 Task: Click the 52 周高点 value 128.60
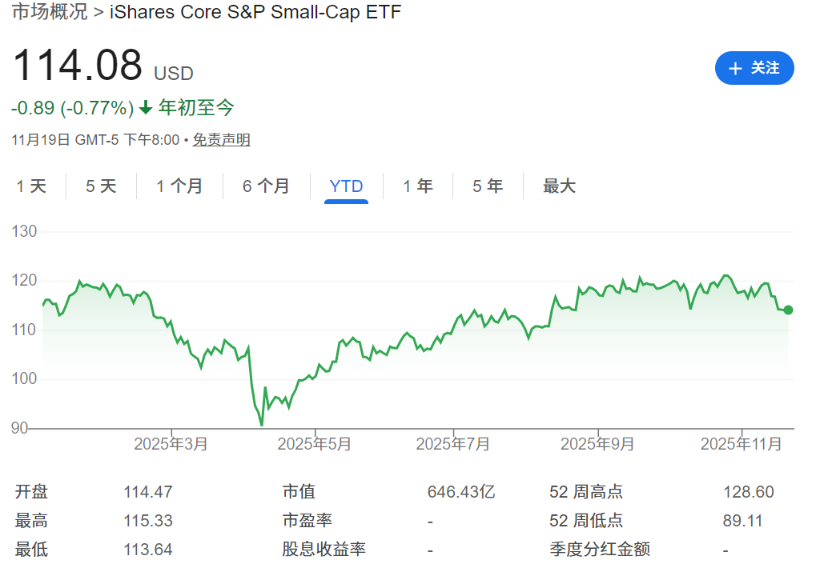pyautogui.click(x=750, y=492)
